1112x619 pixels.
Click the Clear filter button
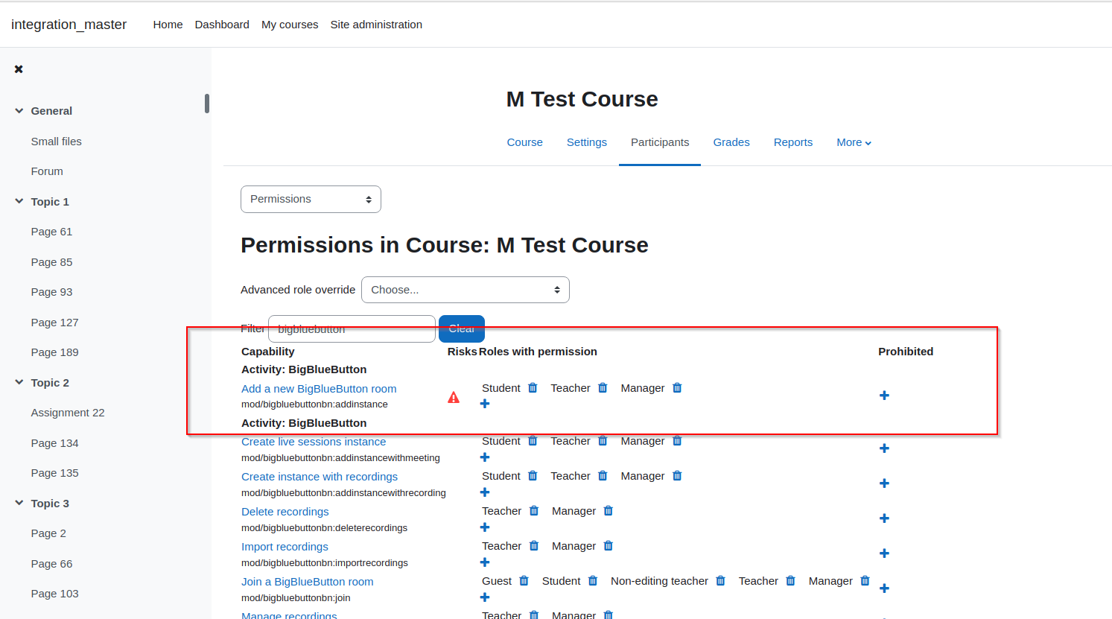coord(462,328)
